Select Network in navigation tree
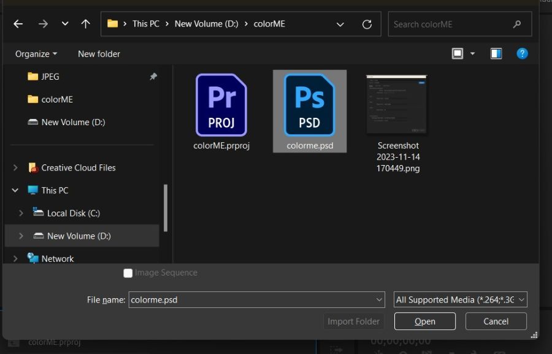The height and width of the screenshot is (354, 552). click(51, 258)
